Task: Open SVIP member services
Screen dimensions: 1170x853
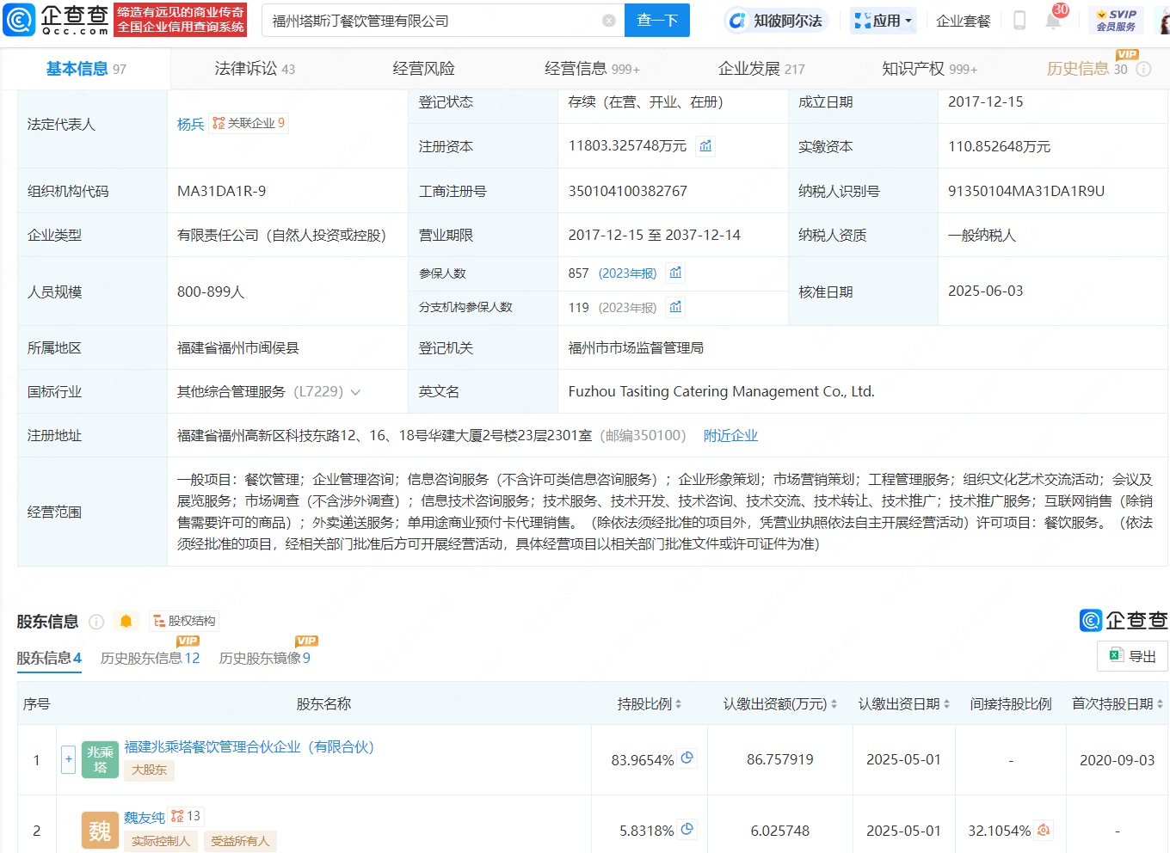Action: (1116, 21)
